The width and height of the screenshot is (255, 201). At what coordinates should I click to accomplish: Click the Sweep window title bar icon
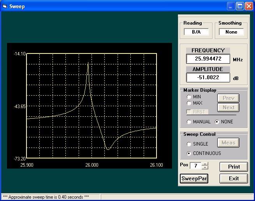5,6
